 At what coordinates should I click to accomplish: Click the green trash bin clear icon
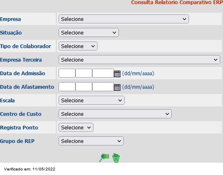tap(116, 158)
